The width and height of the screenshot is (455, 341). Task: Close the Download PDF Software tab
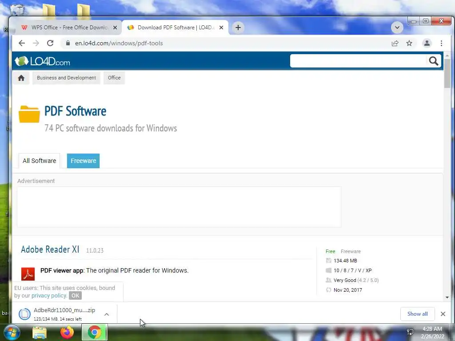click(221, 28)
